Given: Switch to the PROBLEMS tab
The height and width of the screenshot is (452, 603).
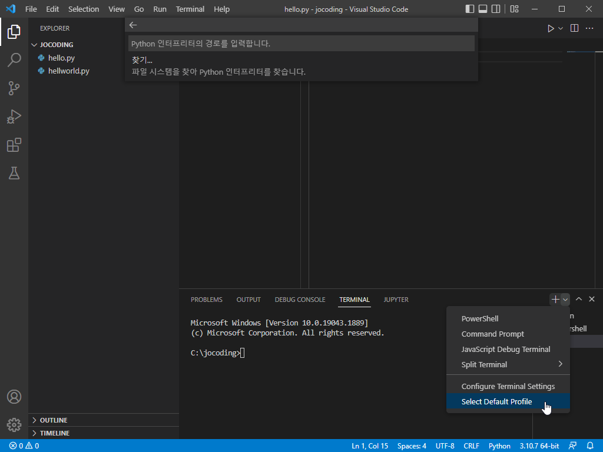Looking at the screenshot, I should coord(207,300).
